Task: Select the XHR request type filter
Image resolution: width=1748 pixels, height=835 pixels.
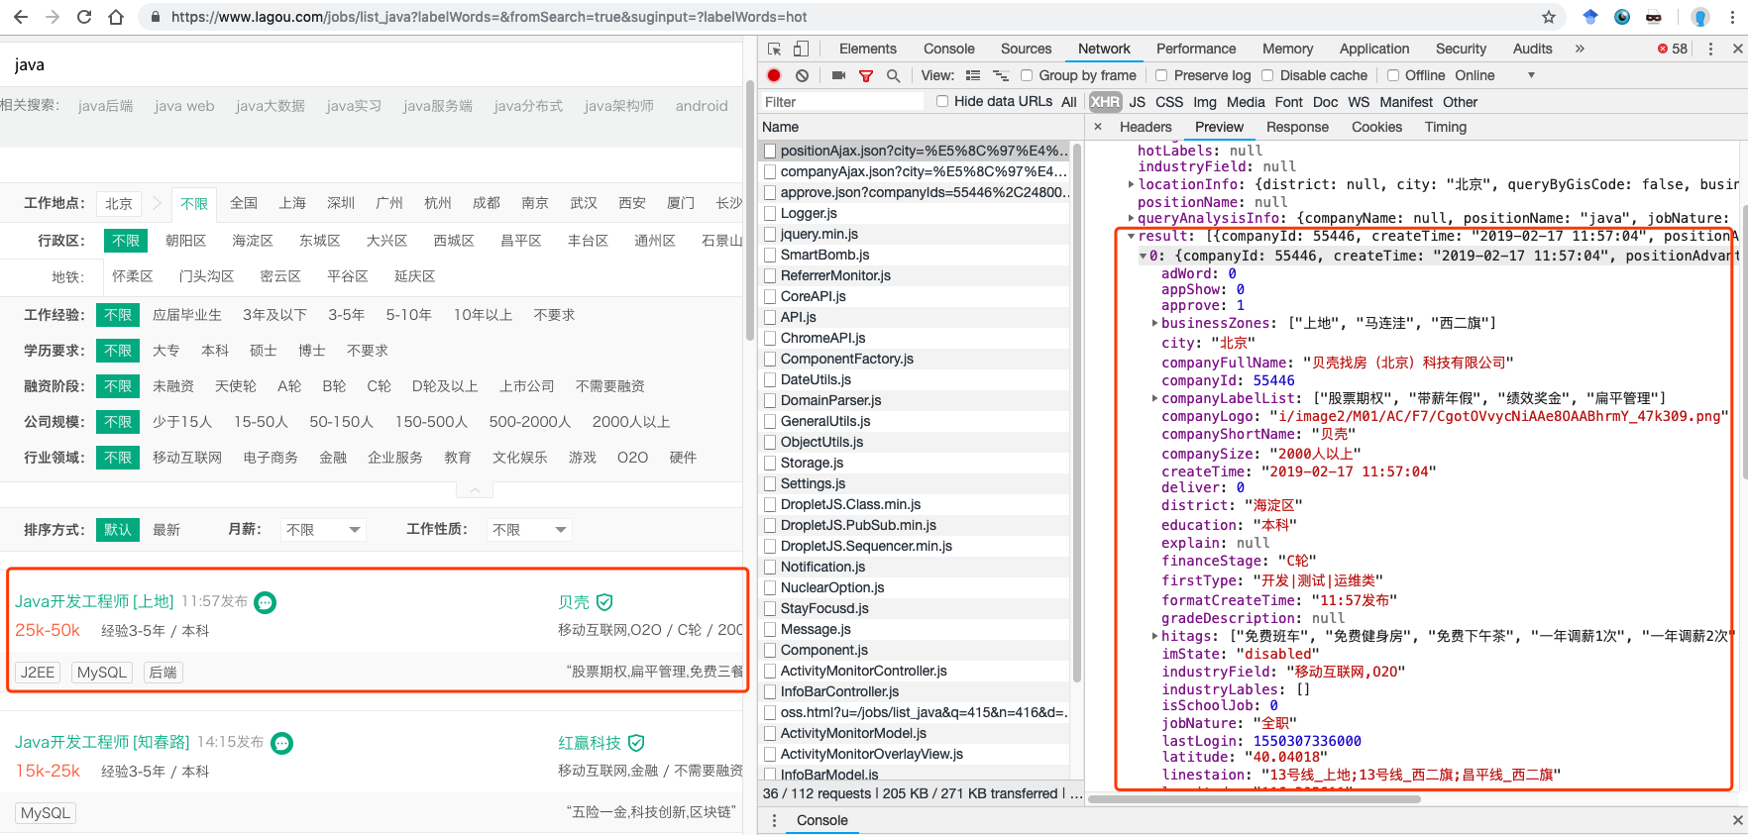Action: click(x=1105, y=102)
